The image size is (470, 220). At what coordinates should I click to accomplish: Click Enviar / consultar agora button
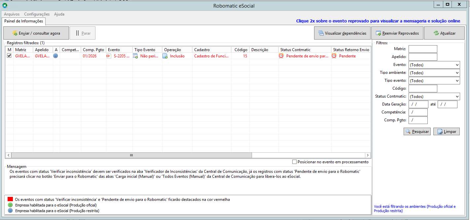tap(36, 33)
